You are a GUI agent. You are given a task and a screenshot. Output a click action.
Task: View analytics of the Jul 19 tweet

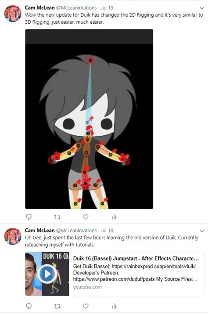(x=114, y=217)
